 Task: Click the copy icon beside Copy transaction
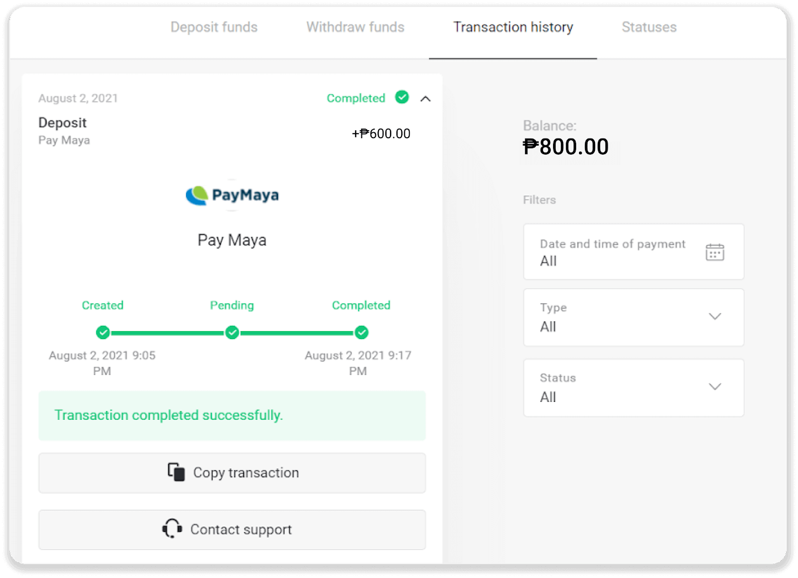coord(176,472)
